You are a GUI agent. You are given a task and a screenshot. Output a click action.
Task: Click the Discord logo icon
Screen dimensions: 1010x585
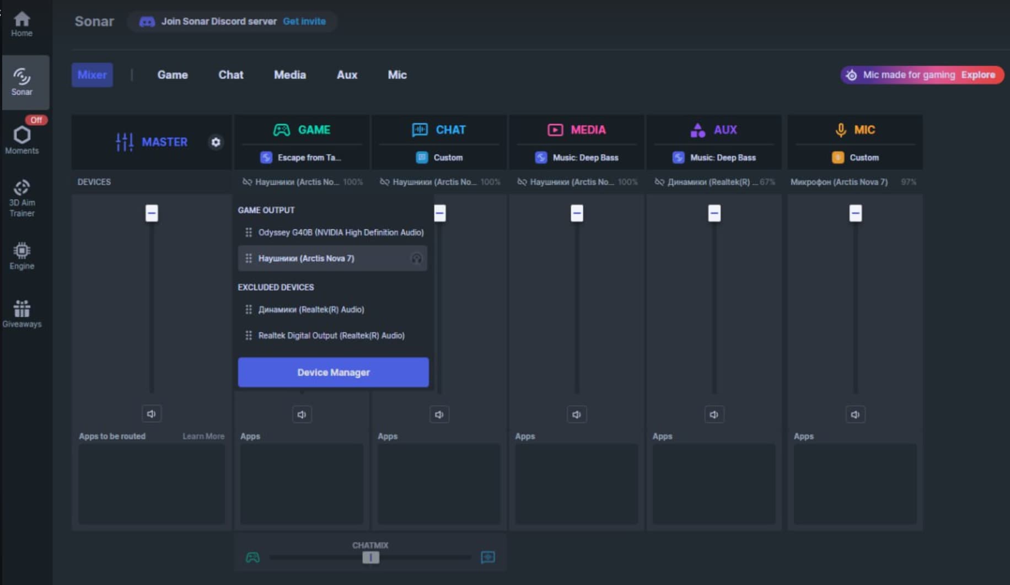point(147,22)
